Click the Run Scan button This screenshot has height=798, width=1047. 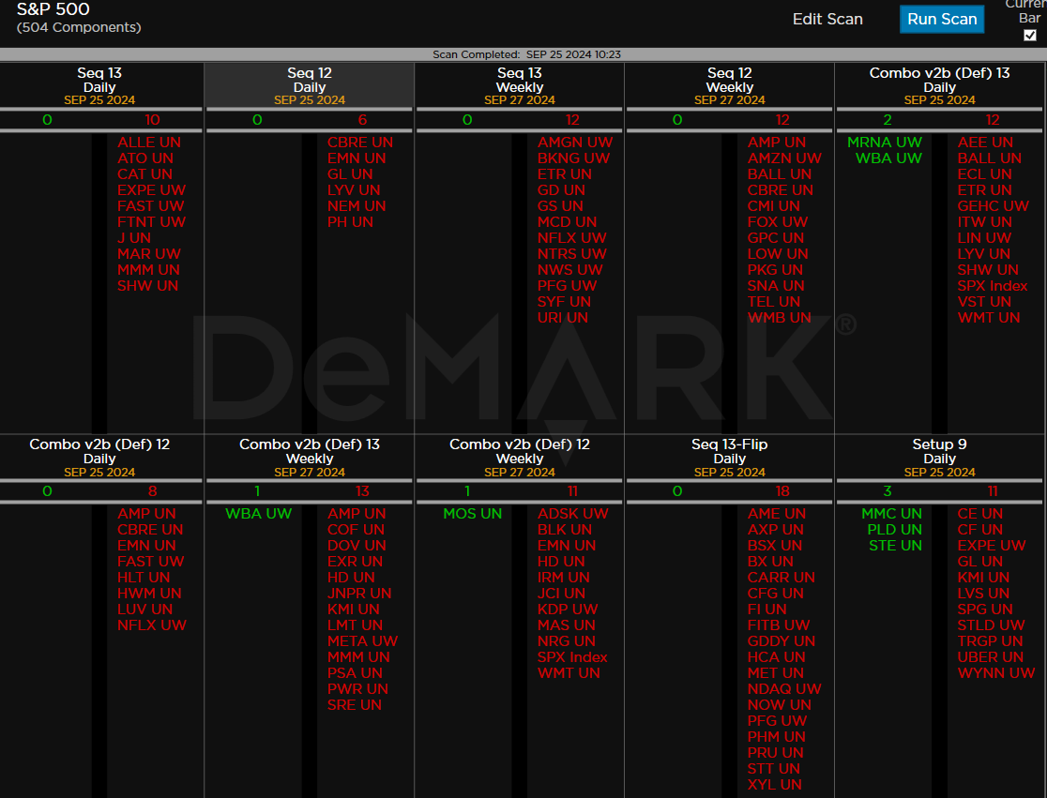[942, 19]
